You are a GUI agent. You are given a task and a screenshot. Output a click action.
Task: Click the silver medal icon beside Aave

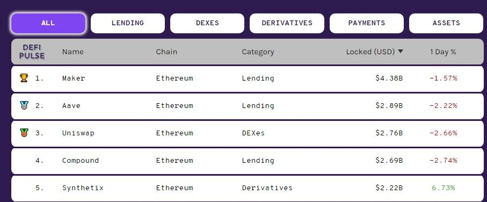pos(24,105)
